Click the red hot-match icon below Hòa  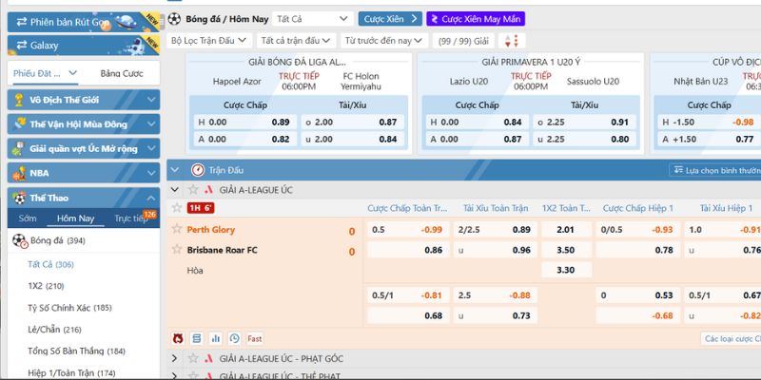178,337
